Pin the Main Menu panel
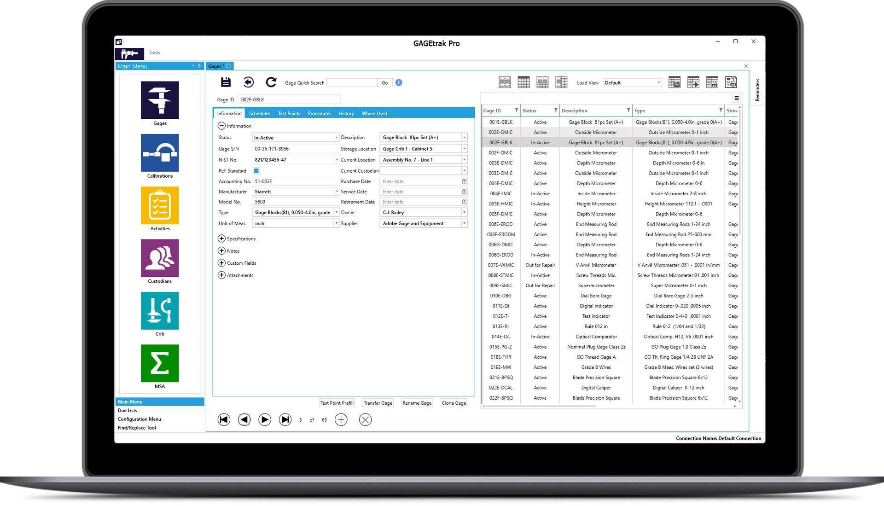 pyautogui.click(x=199, y=66)
